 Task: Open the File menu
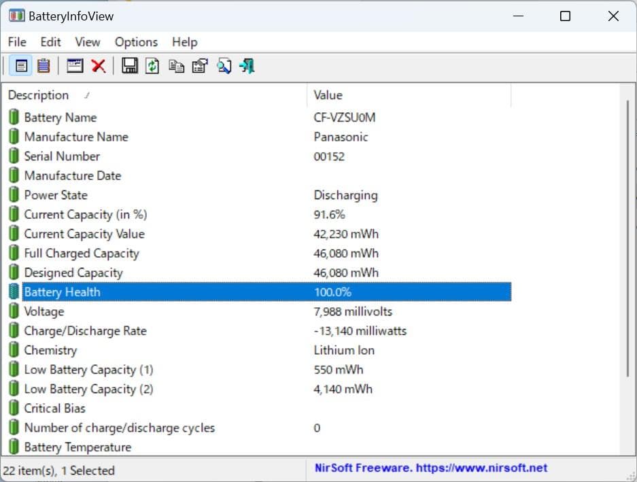(x=16, y=41)
